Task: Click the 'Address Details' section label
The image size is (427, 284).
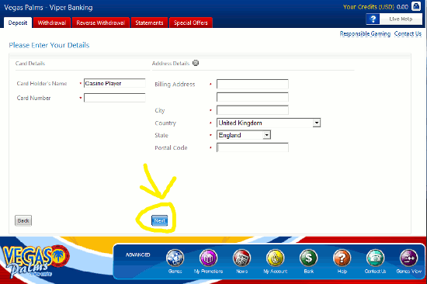Action: 171,64
